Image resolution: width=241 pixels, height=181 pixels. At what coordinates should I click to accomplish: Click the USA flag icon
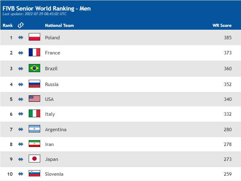[x=34, y=99]
